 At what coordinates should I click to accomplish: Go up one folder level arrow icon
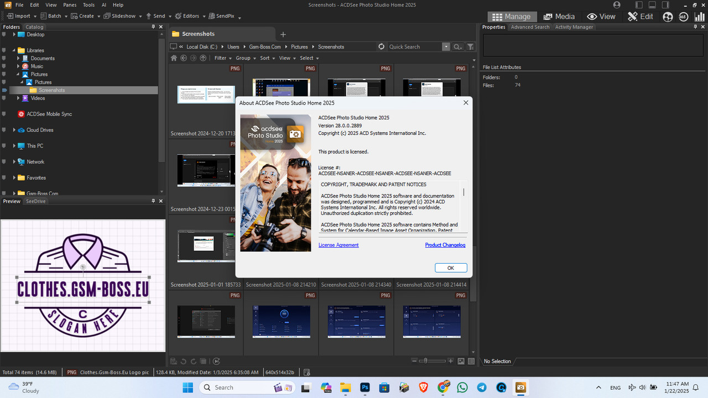(x=203, y=58)
